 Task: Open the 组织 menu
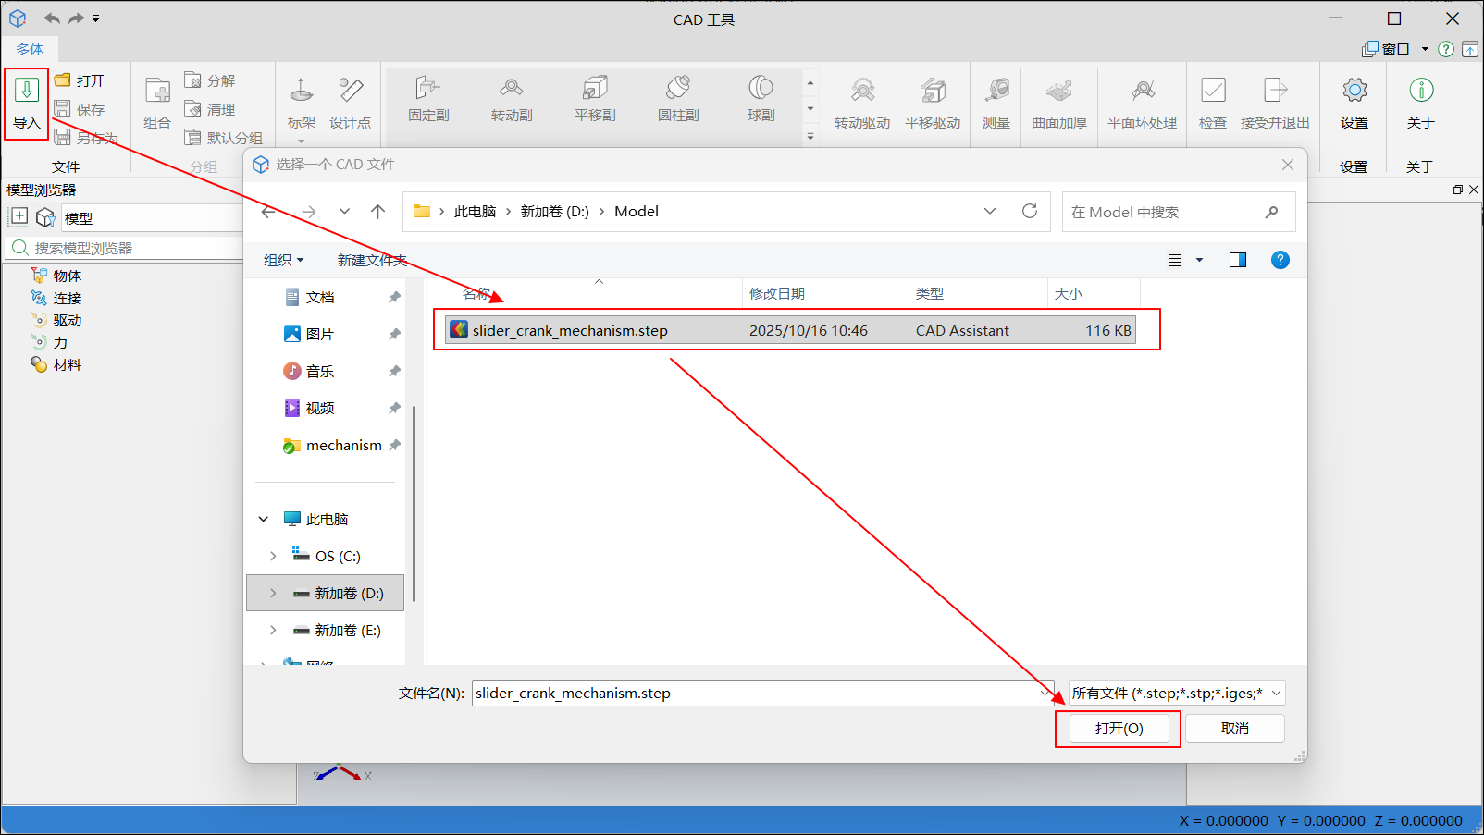pyautogui.click(x=283, y=260)
